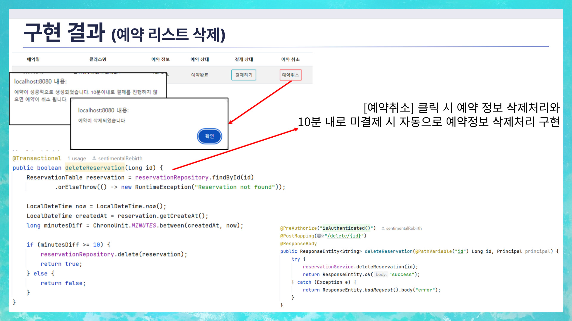Click the "Reservation not found" string
The image size is (572, 321).
(235, 187)
